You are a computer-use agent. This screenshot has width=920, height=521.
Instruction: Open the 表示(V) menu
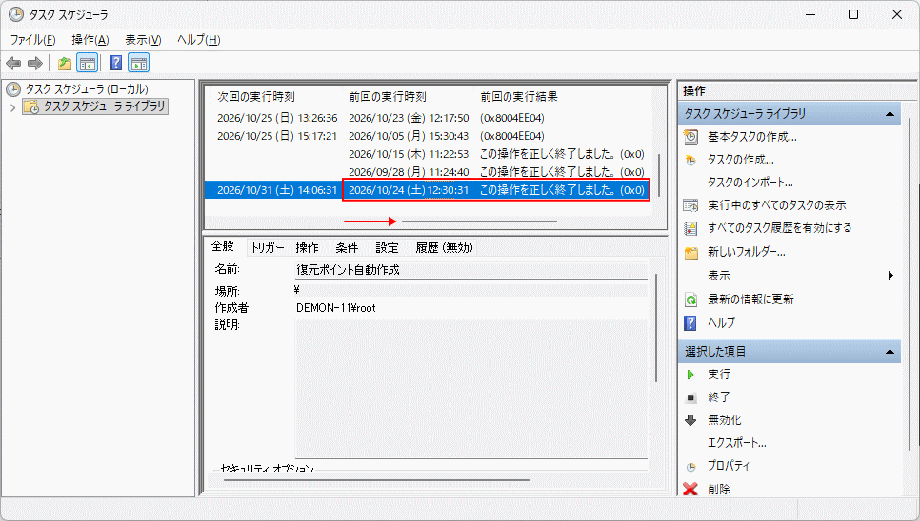143,40
